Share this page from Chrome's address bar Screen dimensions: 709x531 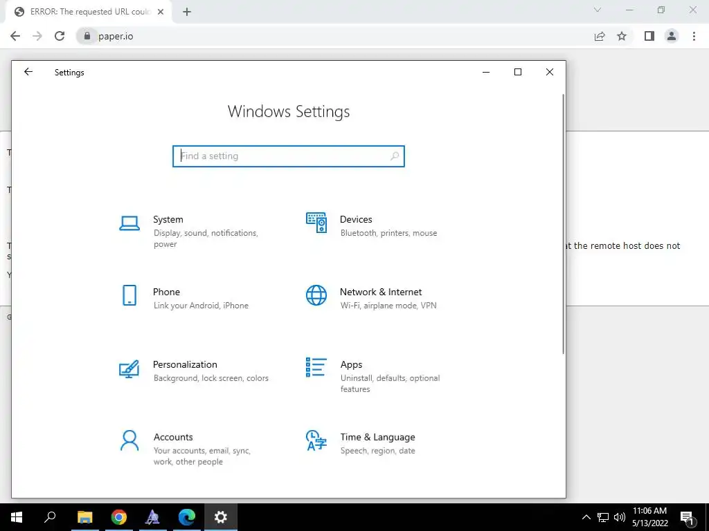pos(600,36)
